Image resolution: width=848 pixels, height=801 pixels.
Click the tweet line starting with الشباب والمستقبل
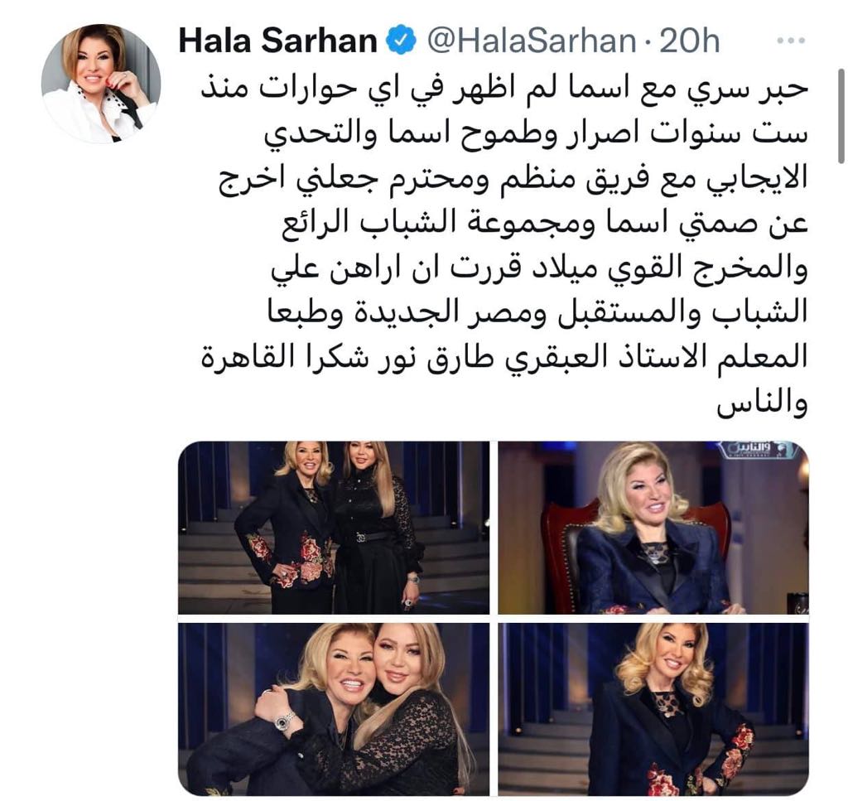(x=538, y=313)
